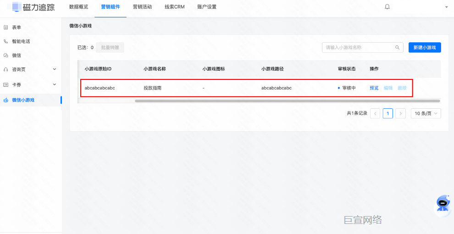Viewport: 454px width, 234px height.
Task: Click the 投放指南 name cell
Action: (x=152, y=88)
